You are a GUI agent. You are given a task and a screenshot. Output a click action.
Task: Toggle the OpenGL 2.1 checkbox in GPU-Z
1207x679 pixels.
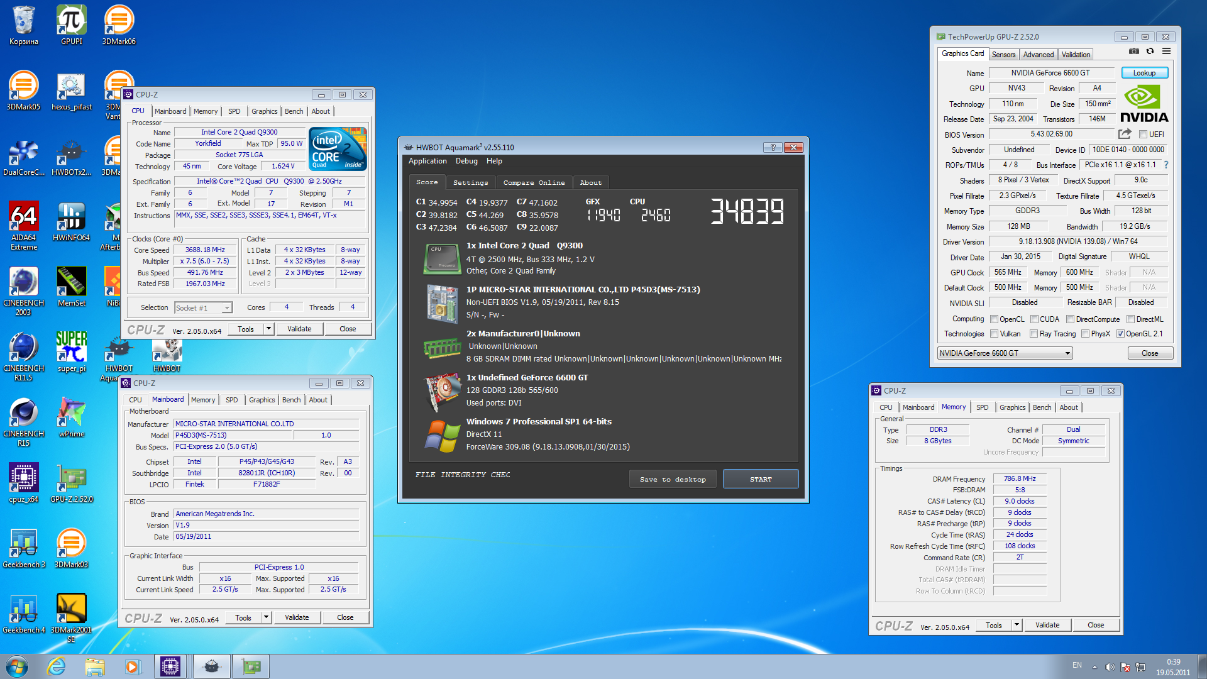click(x=1120, y=334)
